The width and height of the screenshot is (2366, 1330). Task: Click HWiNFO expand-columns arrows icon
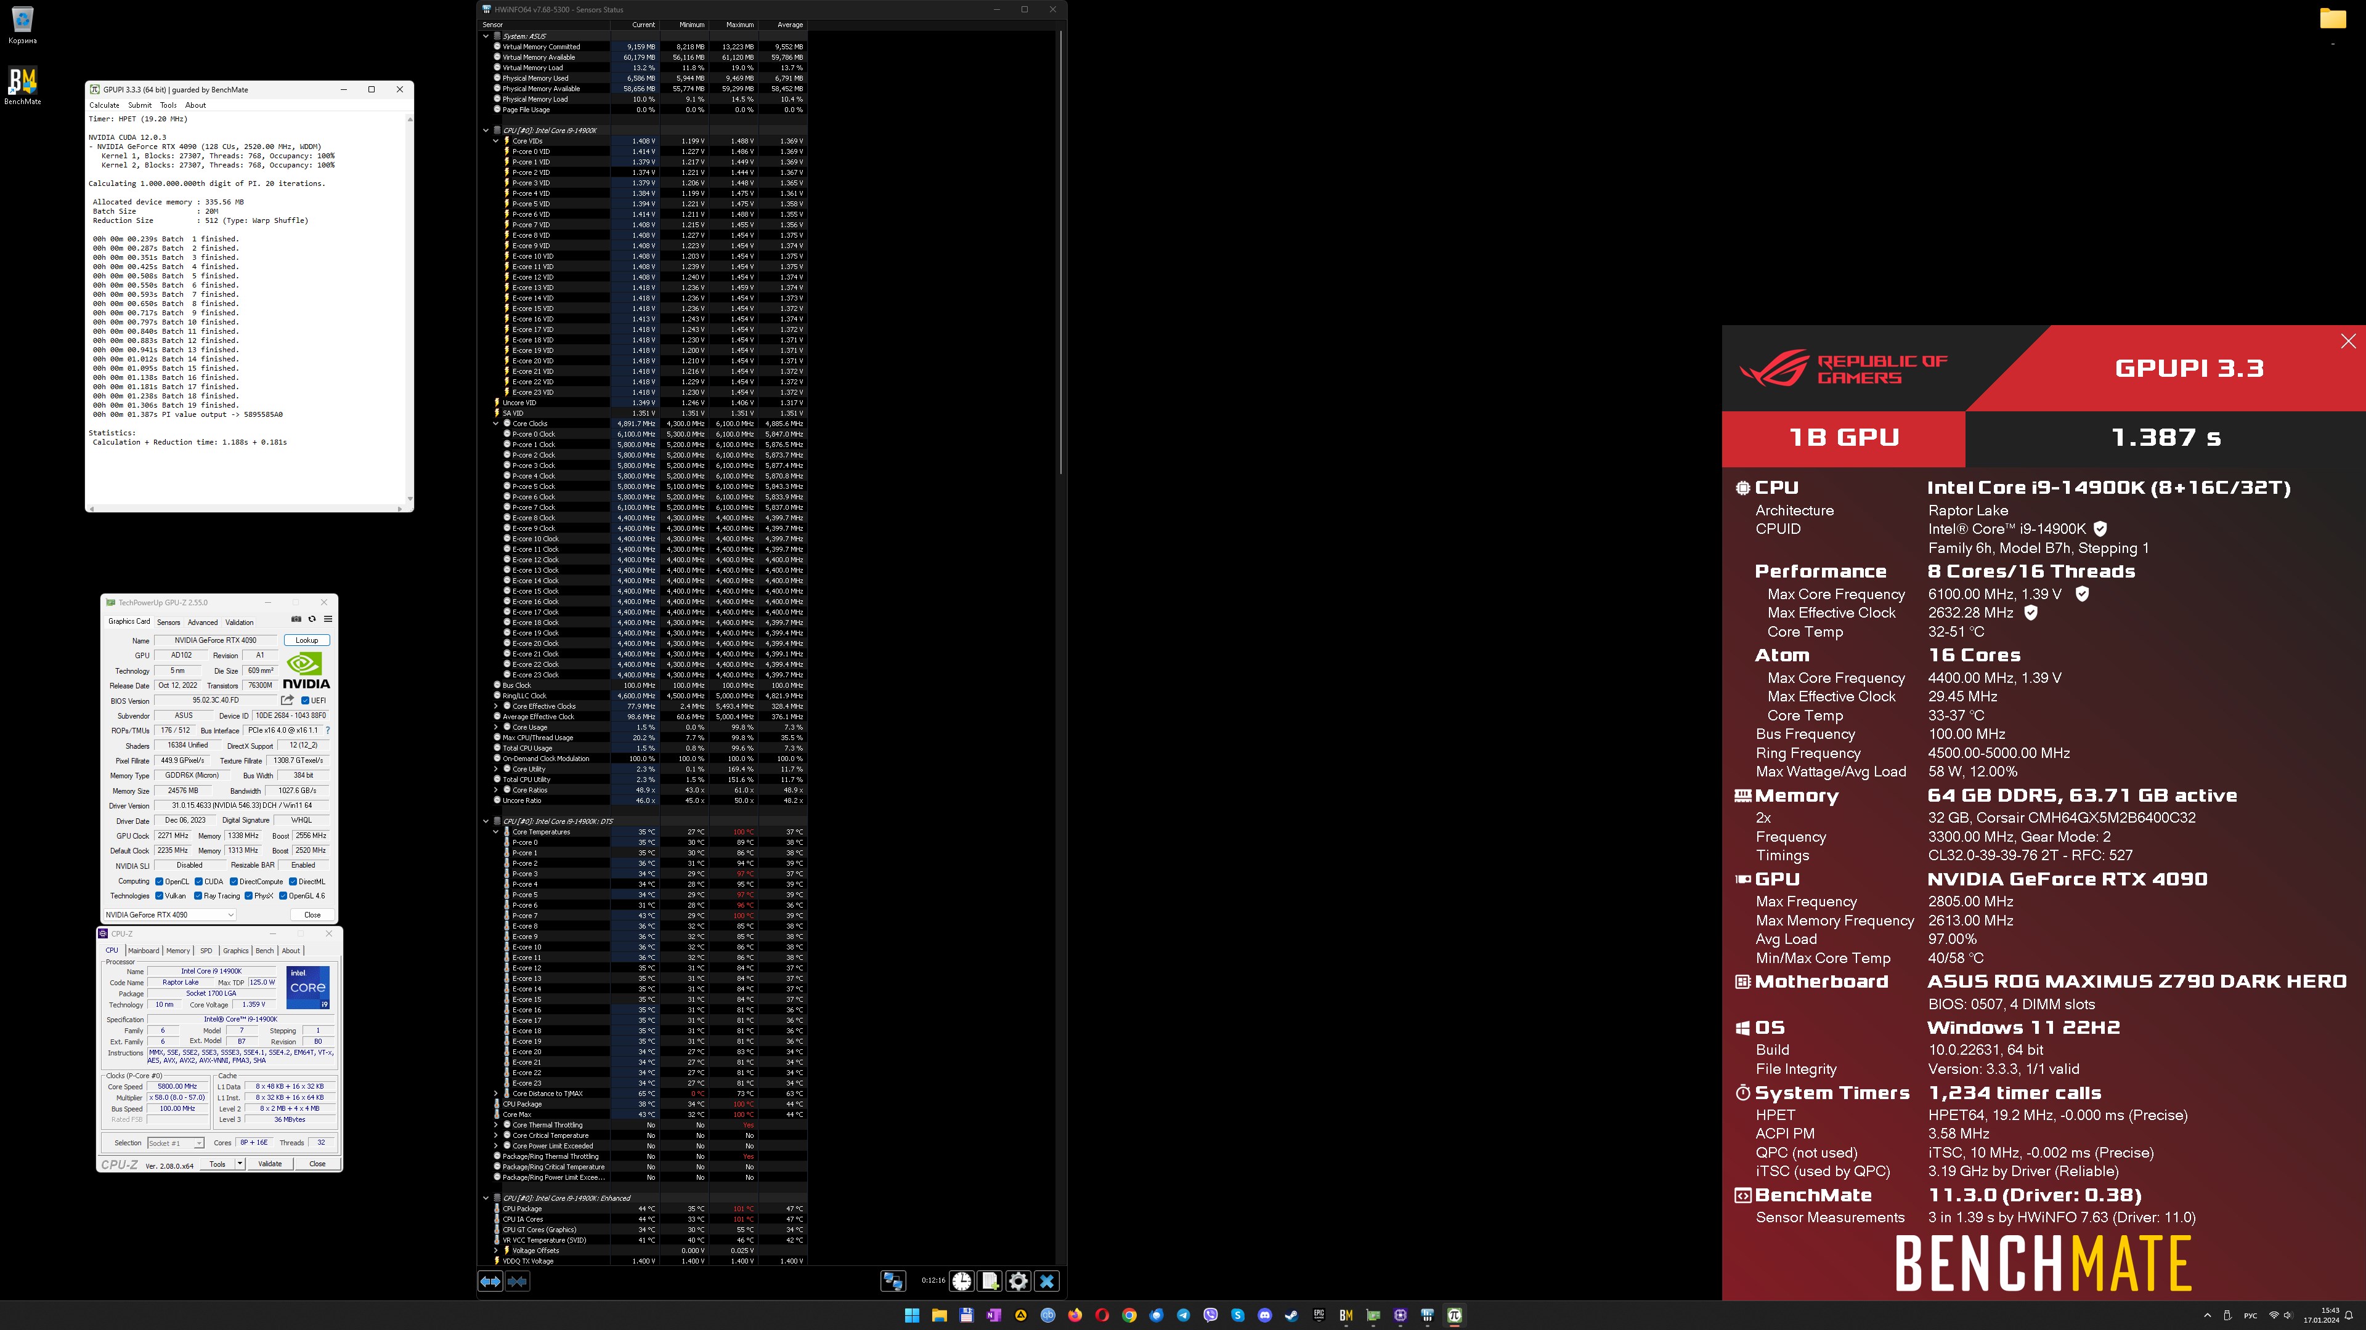coord(490,1281)
